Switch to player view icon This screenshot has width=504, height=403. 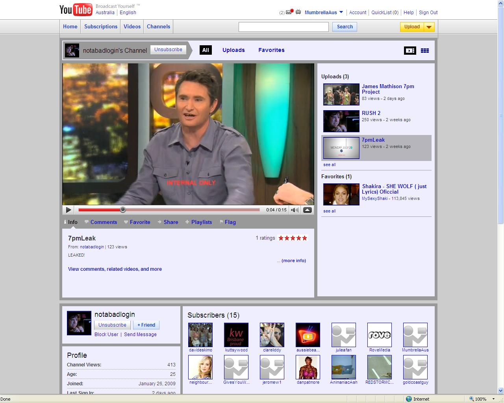(410, 50)
